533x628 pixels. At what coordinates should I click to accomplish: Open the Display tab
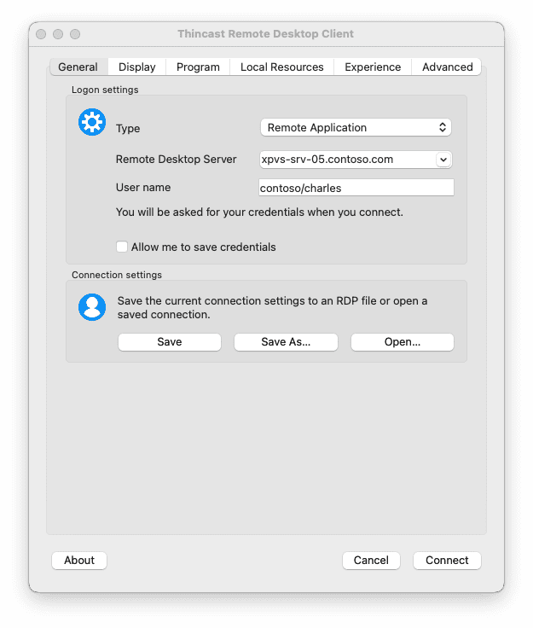(x=136, y=67)
